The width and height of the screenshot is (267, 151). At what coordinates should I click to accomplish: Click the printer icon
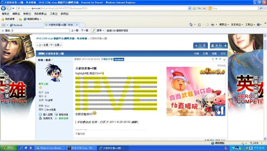coord(213,25)
